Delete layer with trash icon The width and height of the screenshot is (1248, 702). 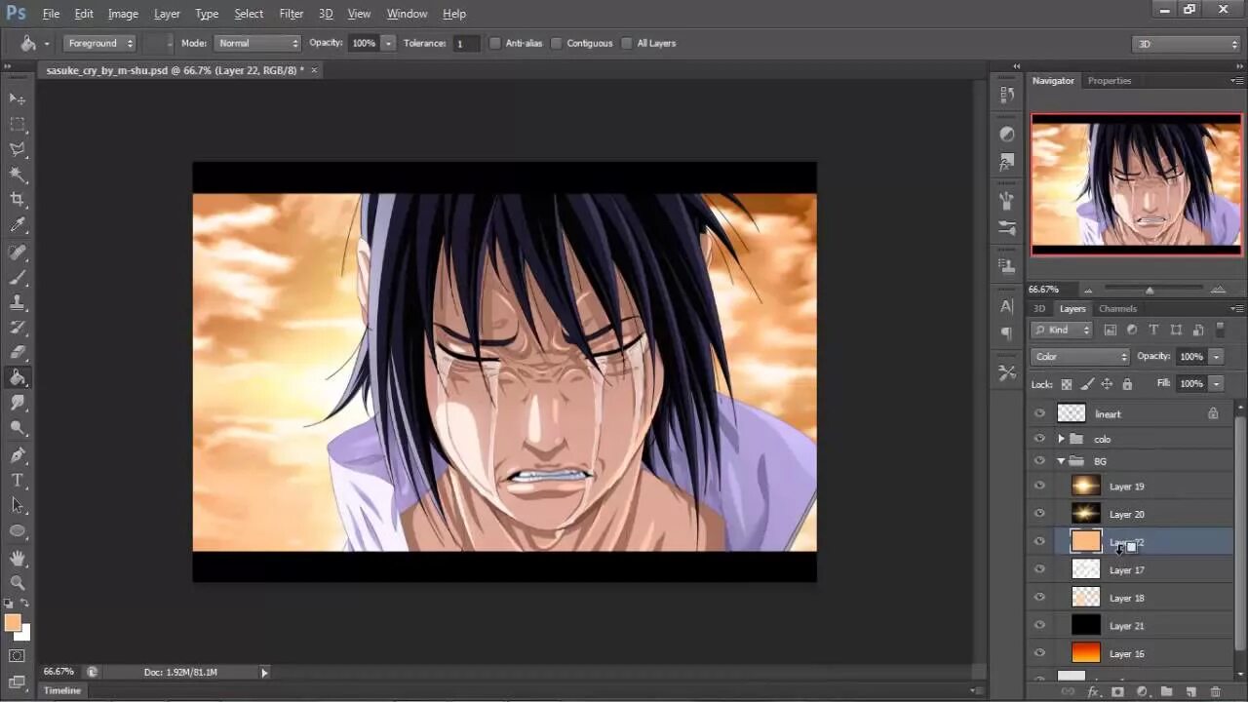coord(1215,691)
